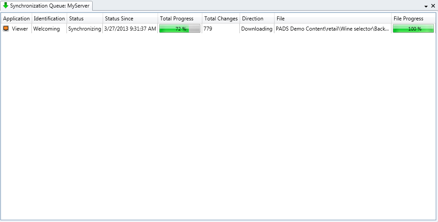Click the Synchronizing status cell
Screen dimensions: 438x222
point(85,28)
